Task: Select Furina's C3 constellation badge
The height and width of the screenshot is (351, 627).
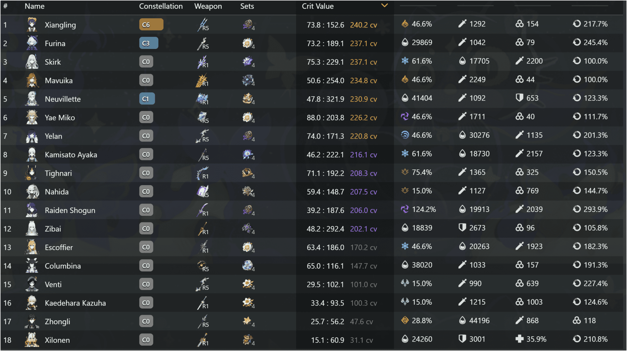Action: [149, 43]
